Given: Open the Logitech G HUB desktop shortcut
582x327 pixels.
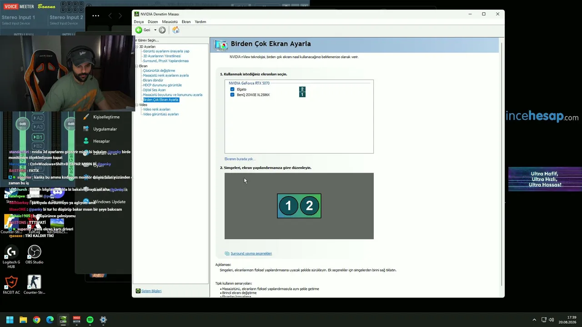Looking at the screenshot, I should pyautogui.click(x=11, y=257).
